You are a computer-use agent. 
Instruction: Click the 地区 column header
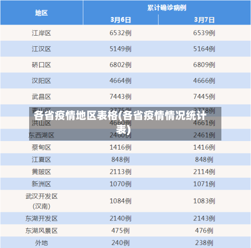pos(41,13)
